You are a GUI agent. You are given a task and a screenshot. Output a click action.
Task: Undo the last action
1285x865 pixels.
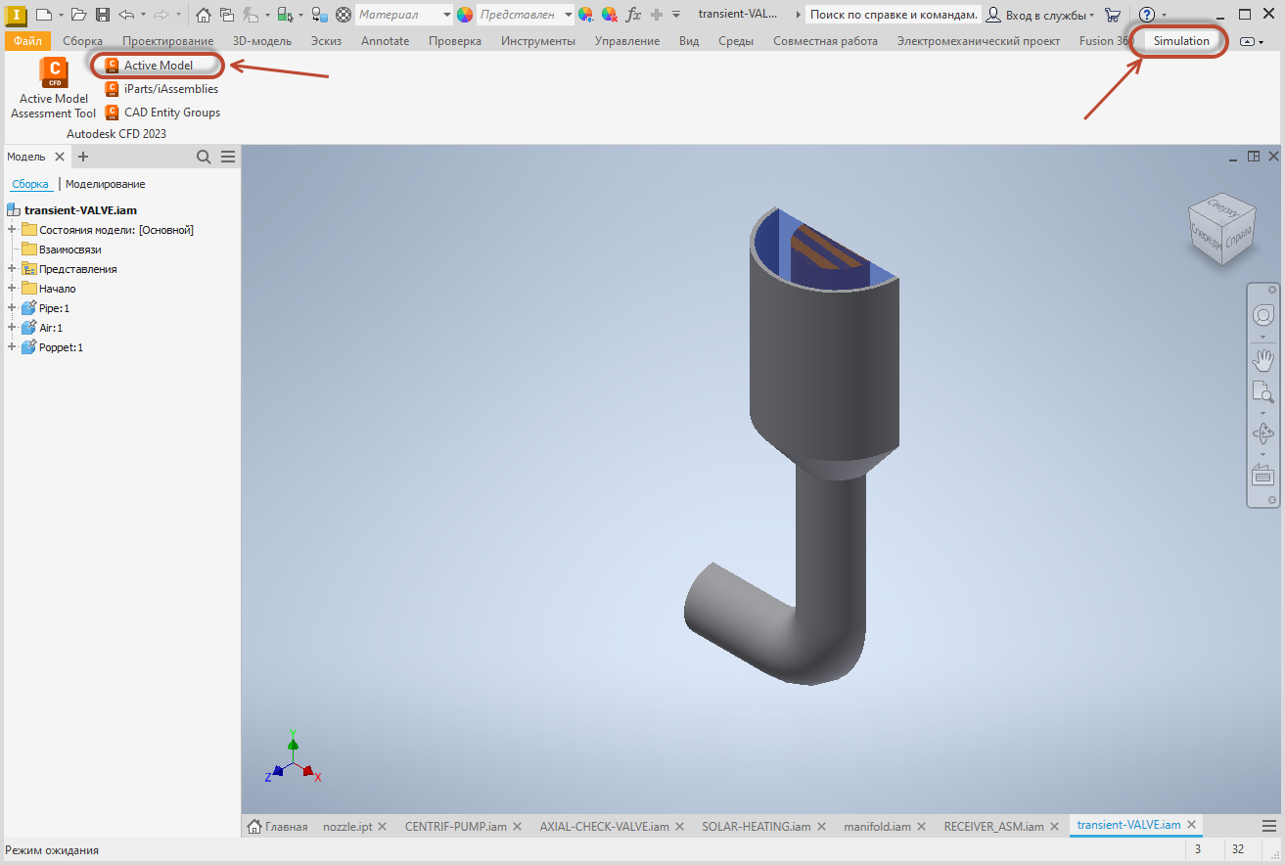point(126,15)
